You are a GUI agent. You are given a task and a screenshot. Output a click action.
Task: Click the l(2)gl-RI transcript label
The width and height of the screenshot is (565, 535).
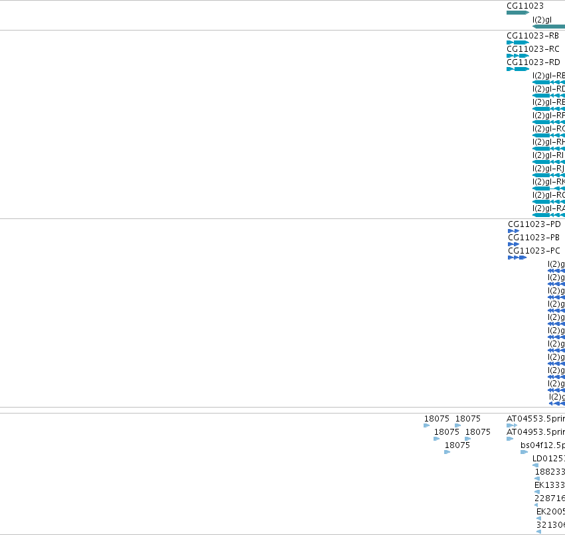click(548, 155)
